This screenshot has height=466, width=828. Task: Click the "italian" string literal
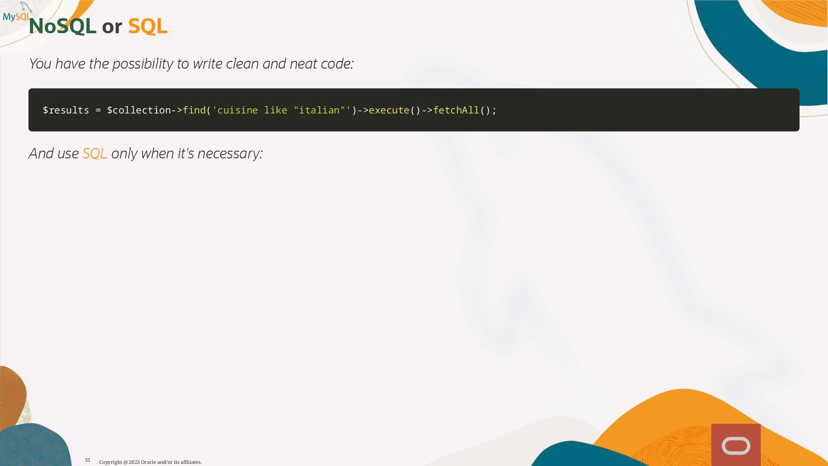[x=319, y=110]
